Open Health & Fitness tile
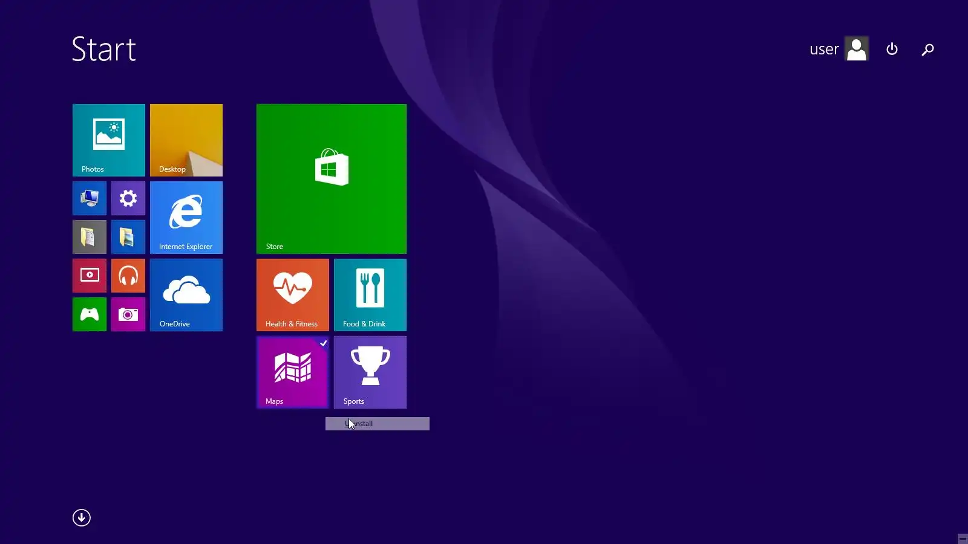Image resolution: width=968 pixels, height=544 pixels. pos(293,295)
